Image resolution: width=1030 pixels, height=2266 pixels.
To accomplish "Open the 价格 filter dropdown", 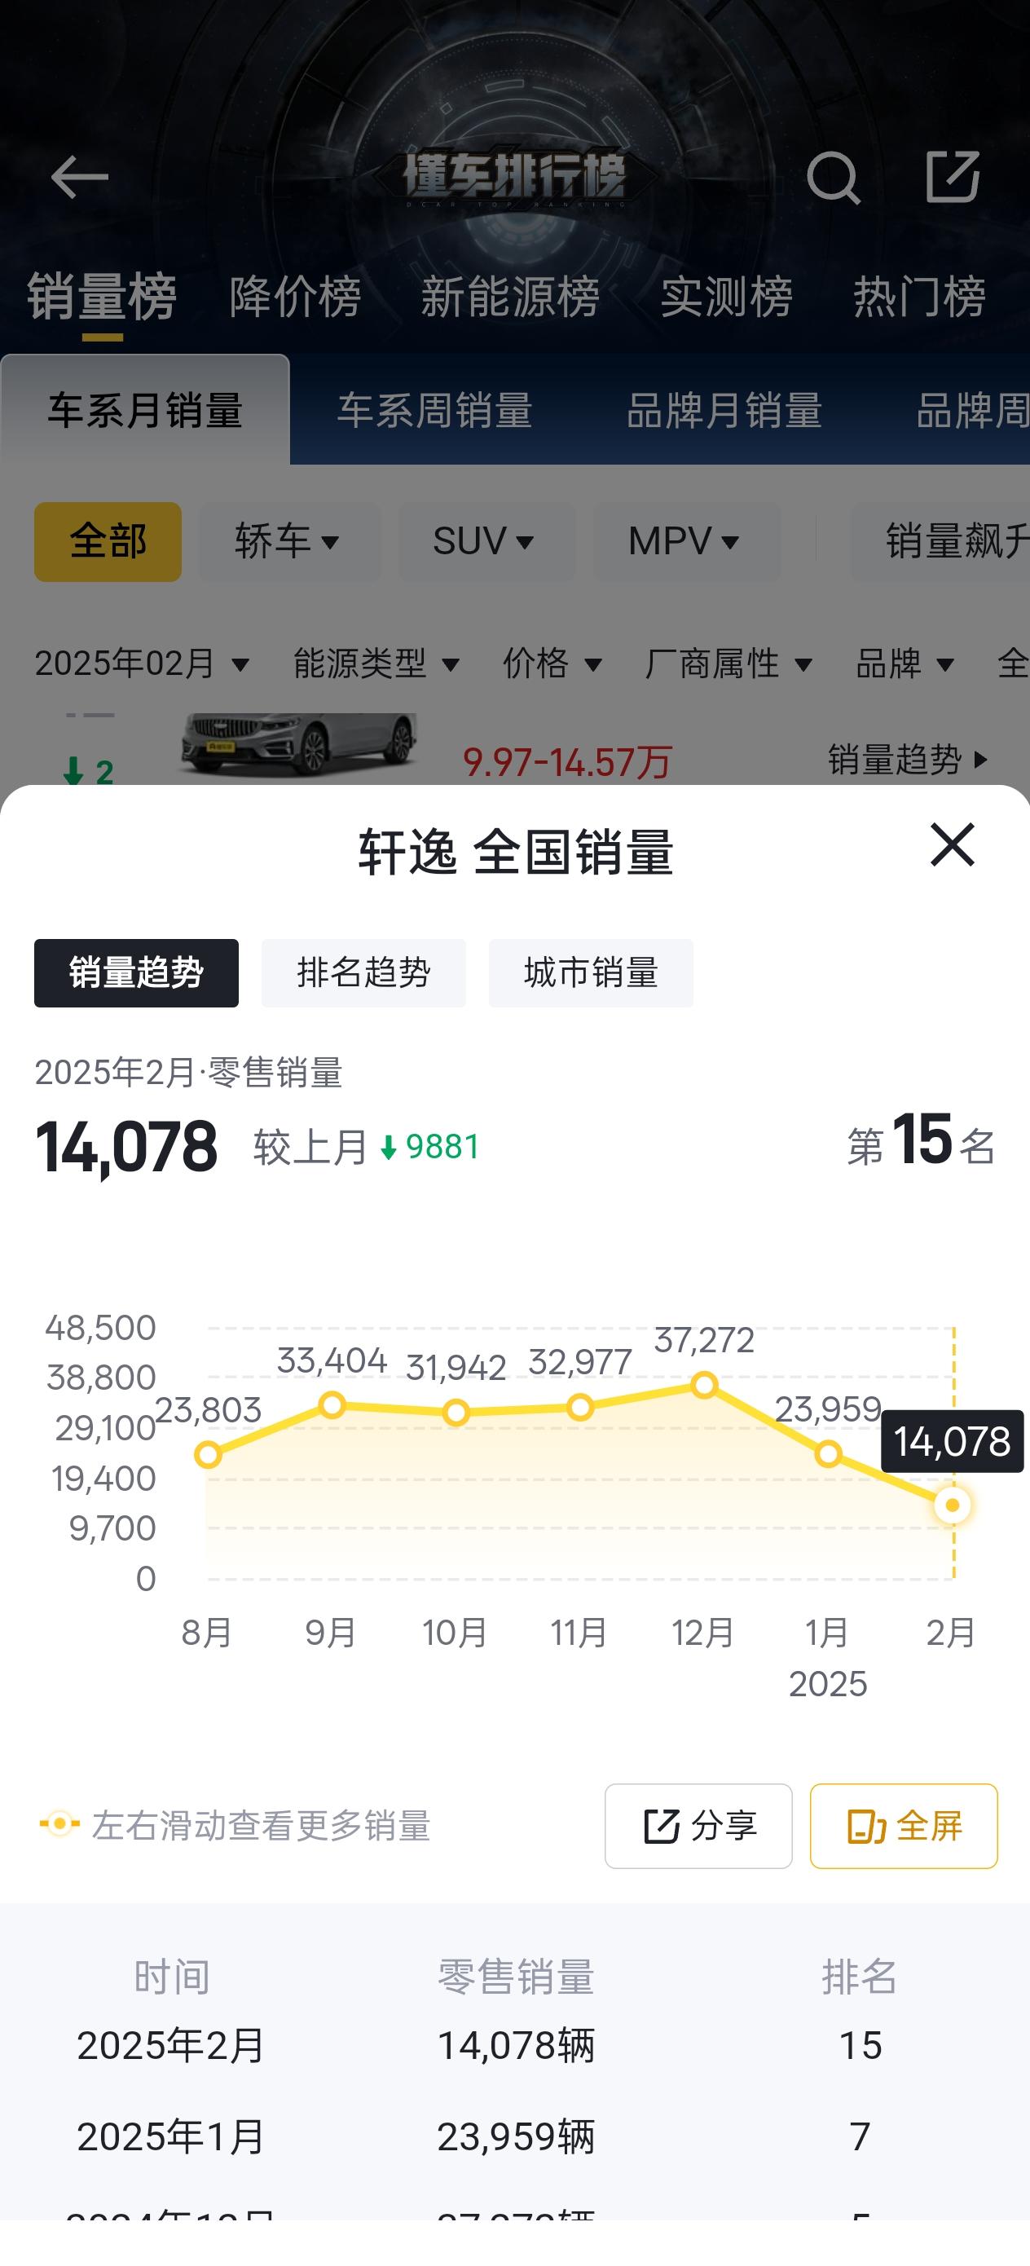I will [x=552, y=663].
